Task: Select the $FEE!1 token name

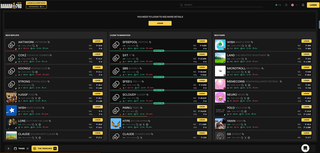Action: (x=127, y=81)
